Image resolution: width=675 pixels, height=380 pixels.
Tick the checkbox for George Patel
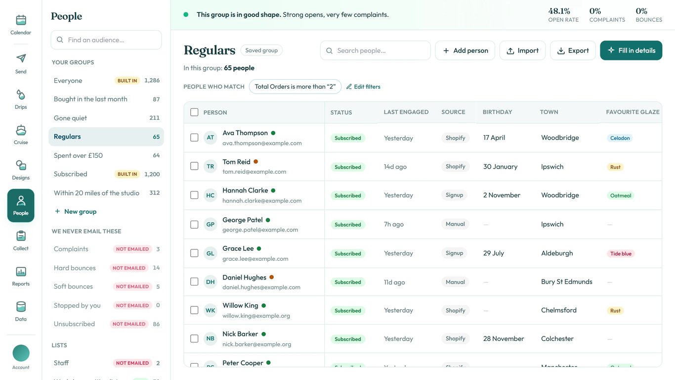pyautogui.click(x=194, y=224)
